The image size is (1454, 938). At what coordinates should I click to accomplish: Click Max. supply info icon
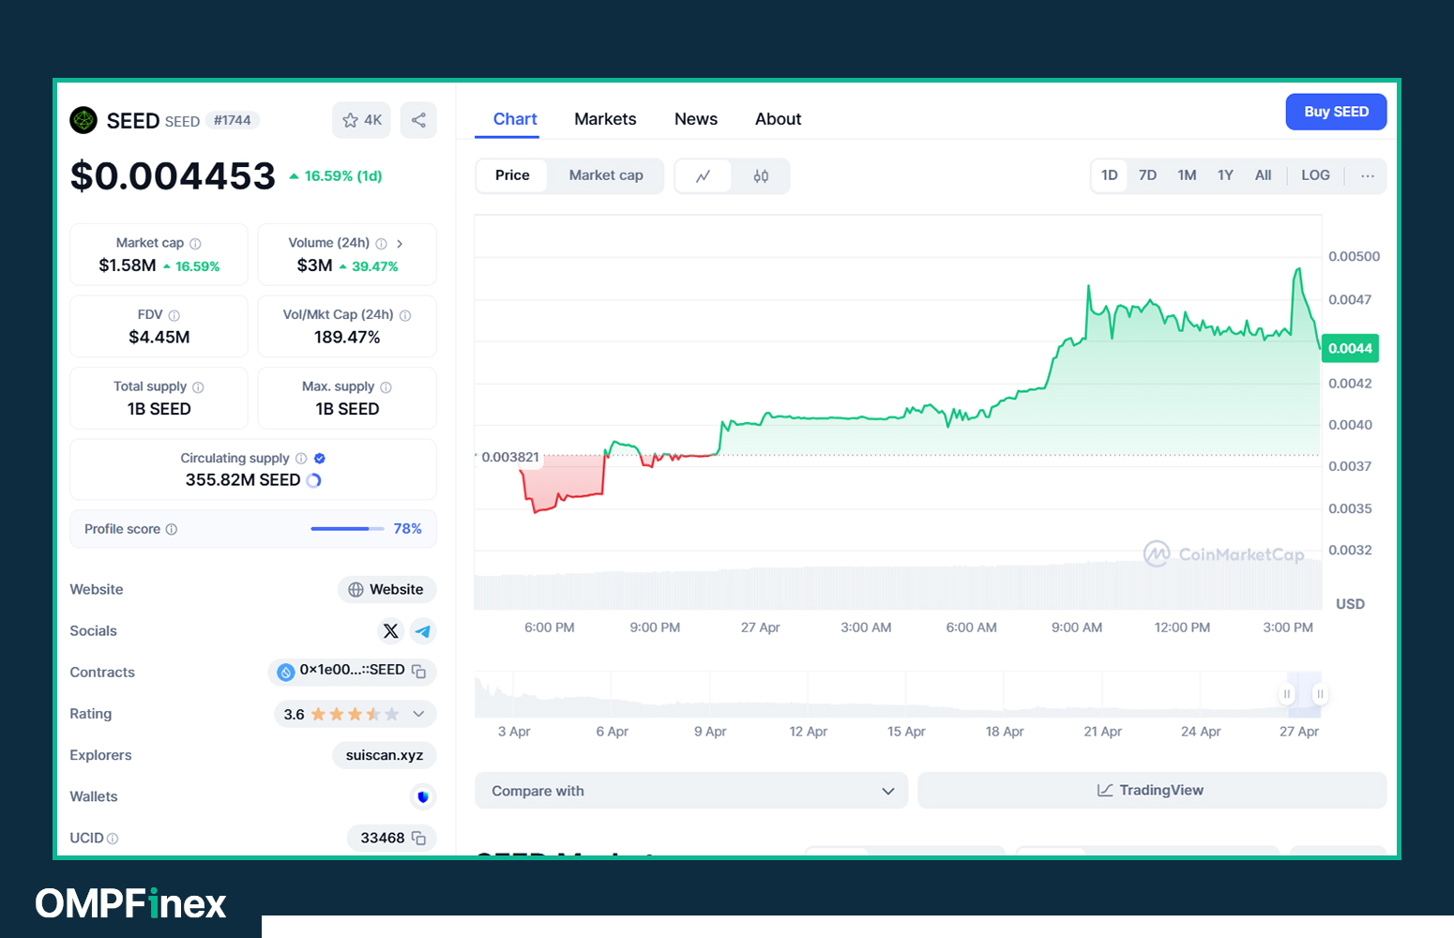(x=386, y=387)
